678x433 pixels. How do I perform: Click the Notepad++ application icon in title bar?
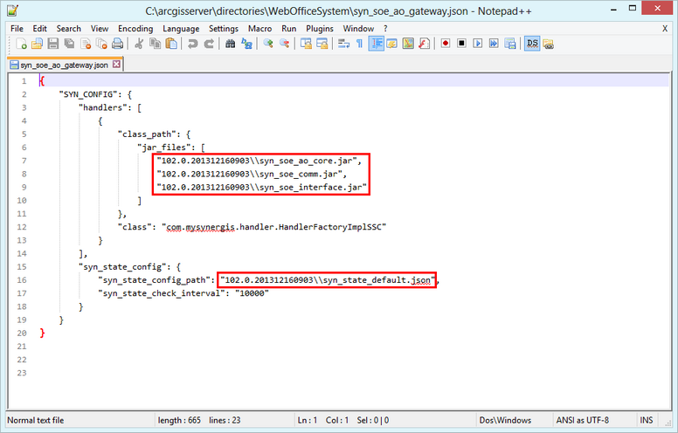(x=13, y=10)
